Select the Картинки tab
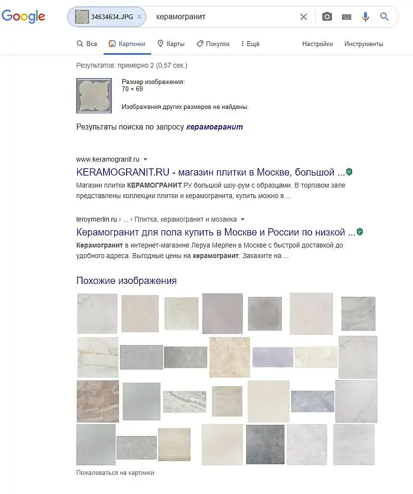Viewport: 413px width, 494px height. point(127,44)
